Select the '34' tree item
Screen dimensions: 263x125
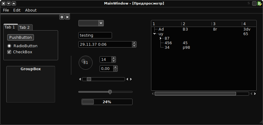click(167, 48)
